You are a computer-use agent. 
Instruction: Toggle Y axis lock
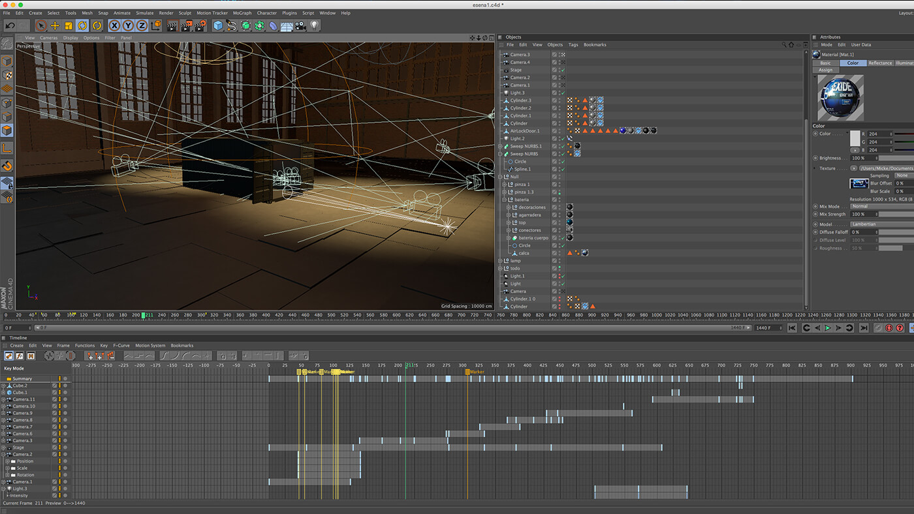[128, 25]
